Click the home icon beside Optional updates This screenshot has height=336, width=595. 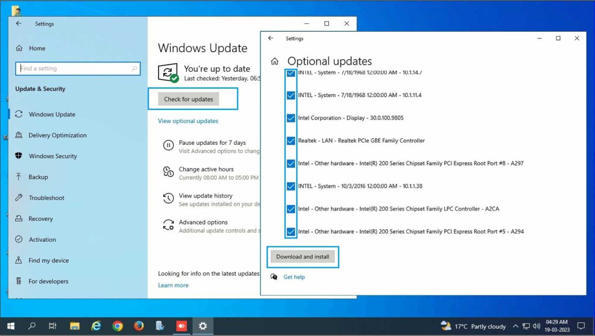[275, 61]
